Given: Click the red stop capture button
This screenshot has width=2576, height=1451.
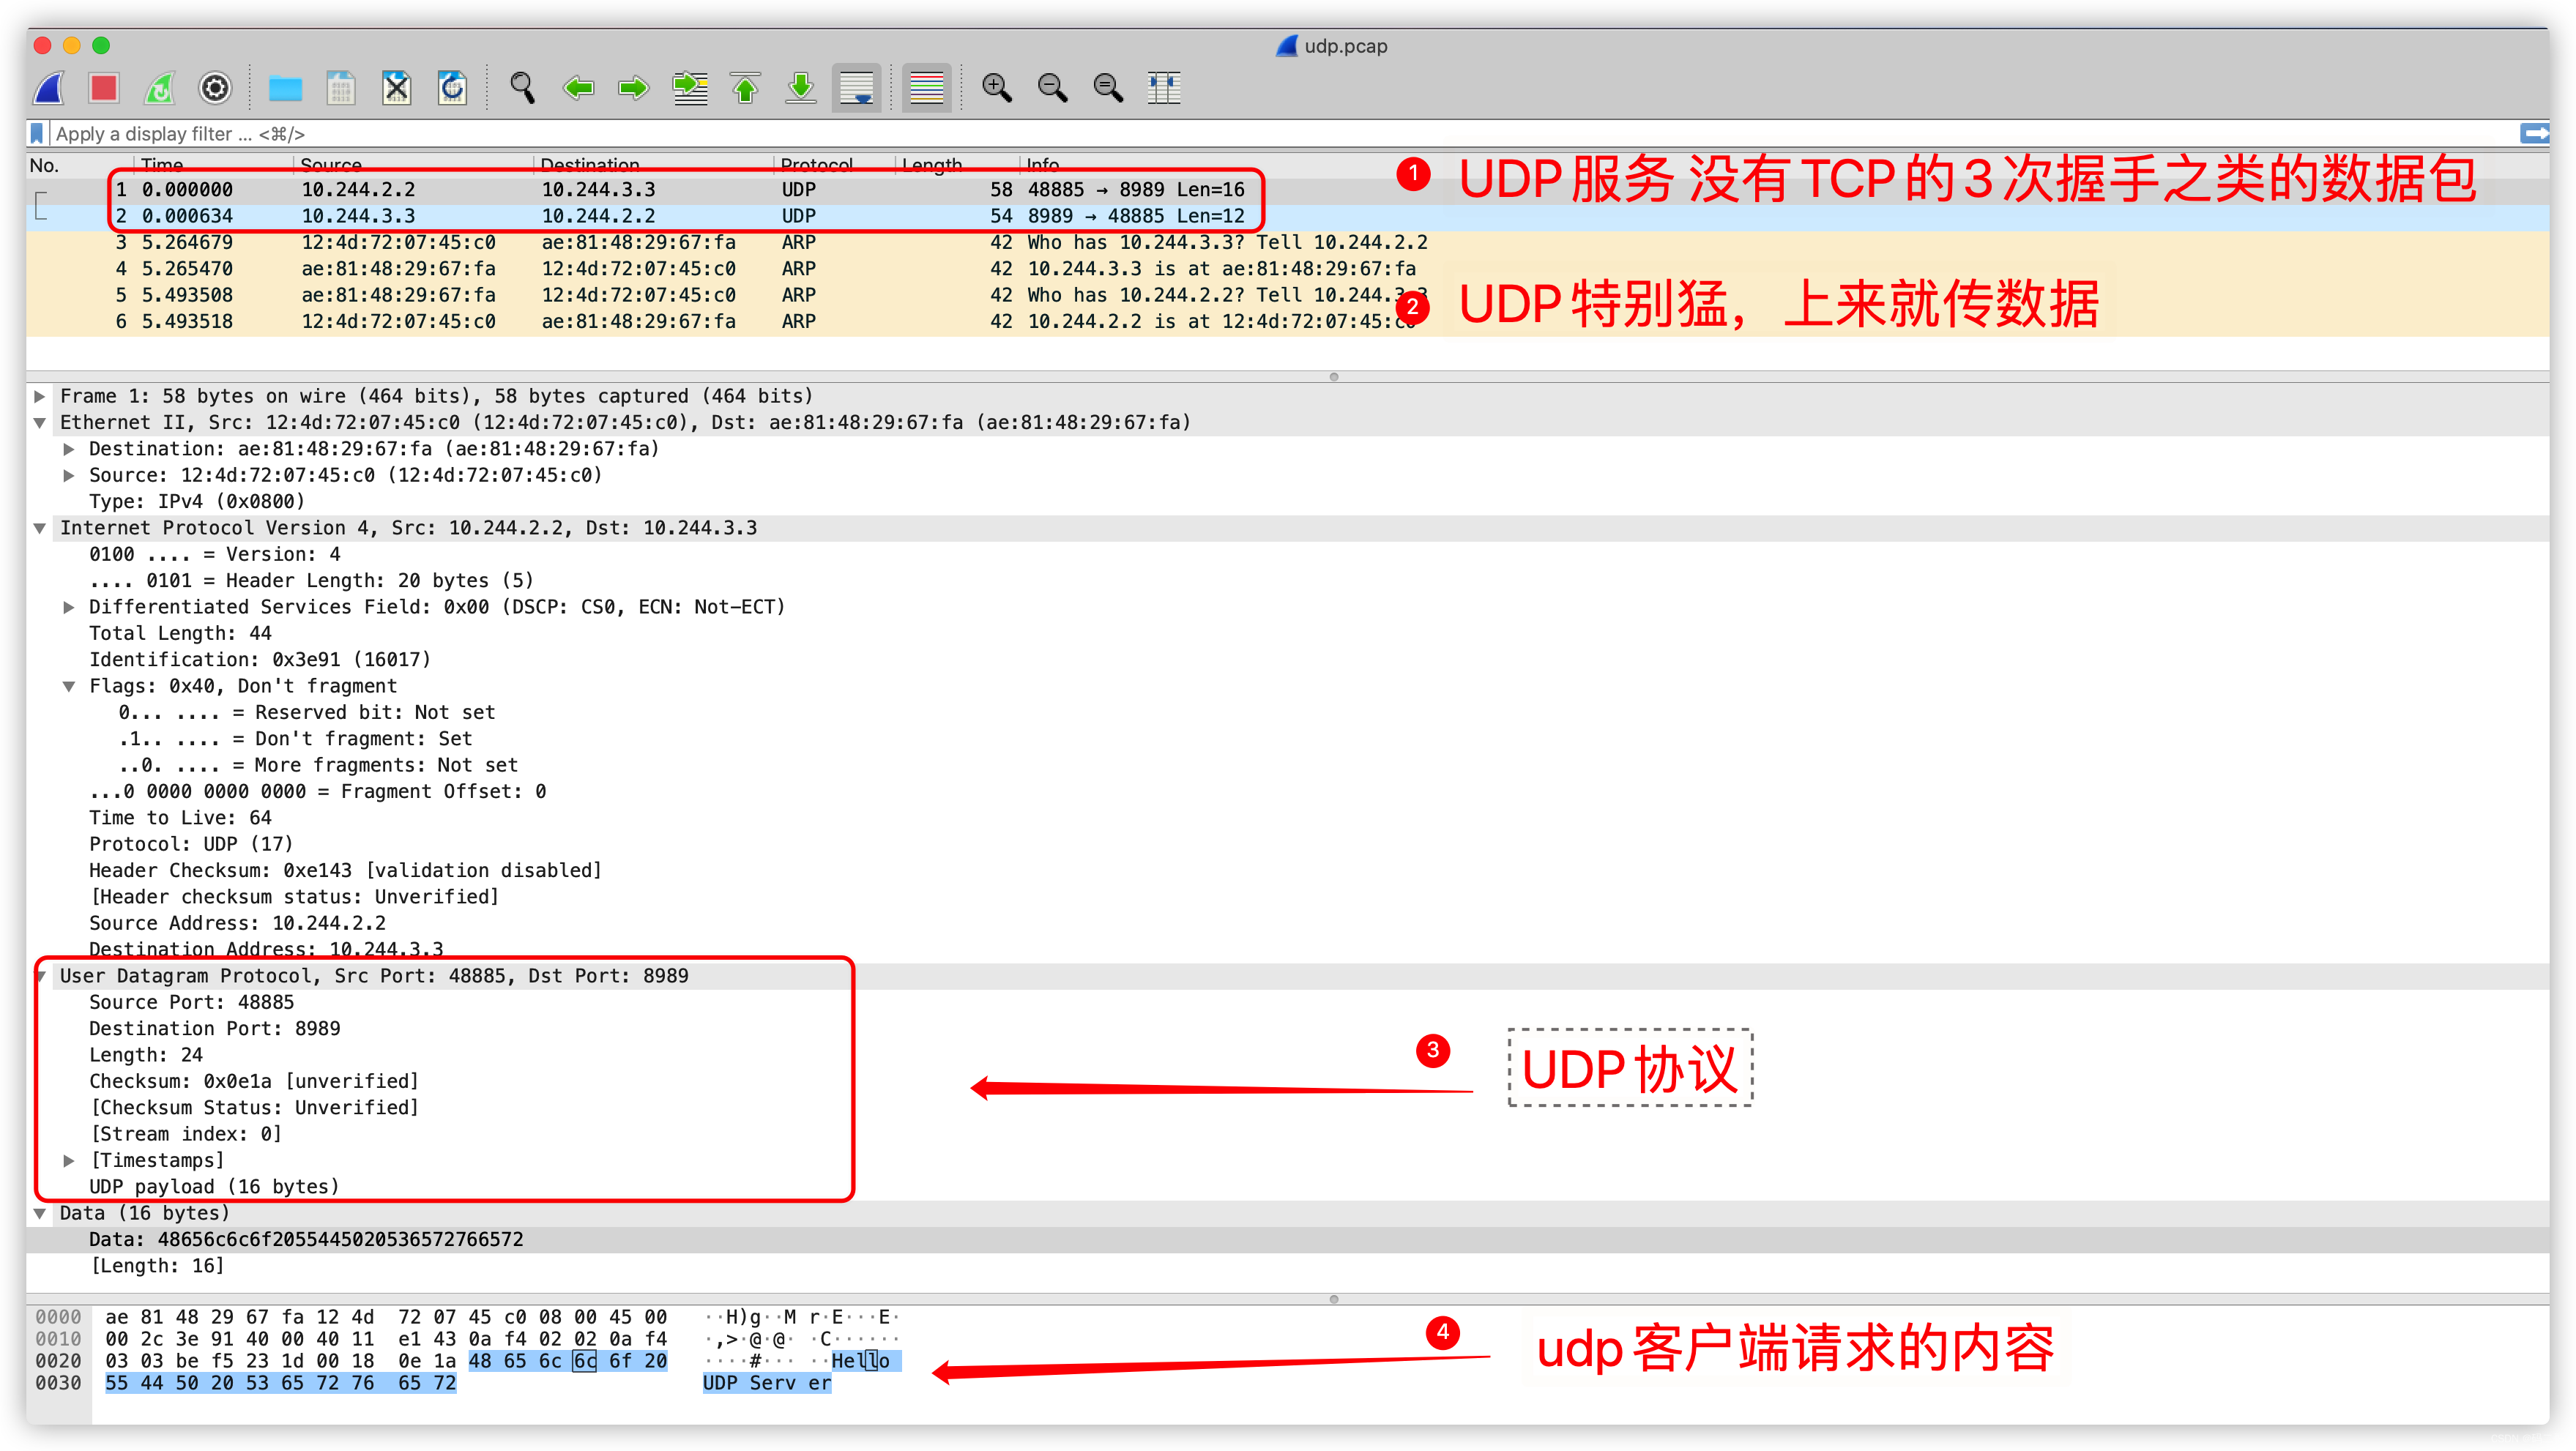Looking at the screenshot, I should point(103,89).
